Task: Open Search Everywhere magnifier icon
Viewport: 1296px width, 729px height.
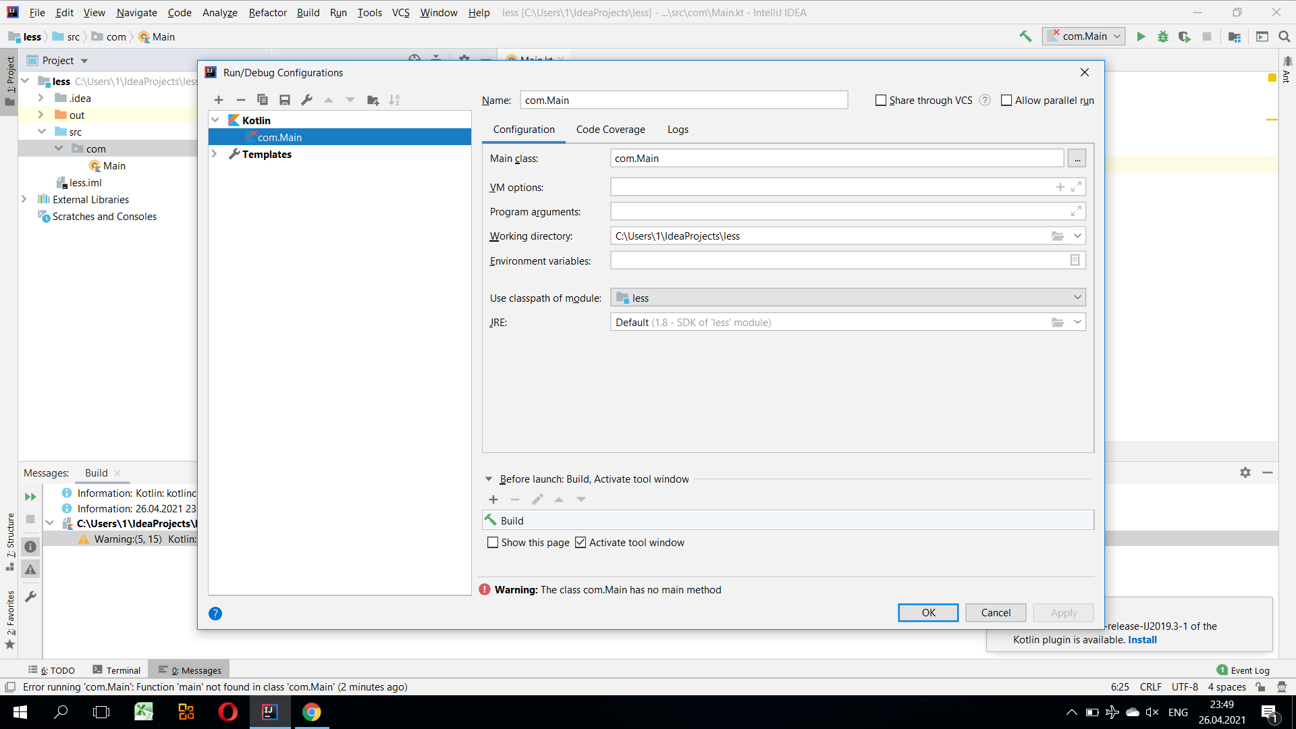Action: 1285,36
